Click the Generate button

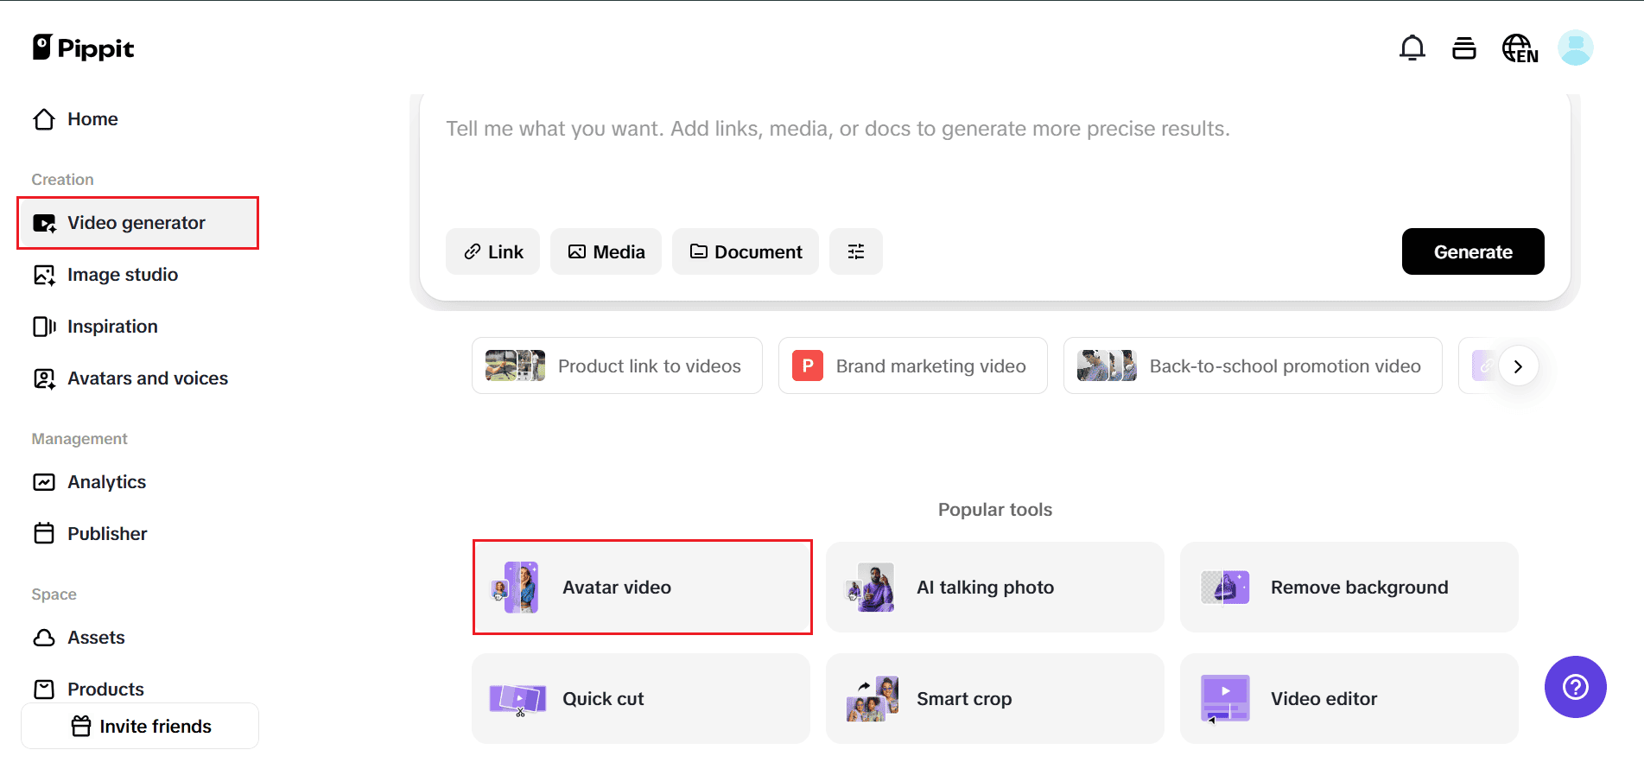(1473, 251)
